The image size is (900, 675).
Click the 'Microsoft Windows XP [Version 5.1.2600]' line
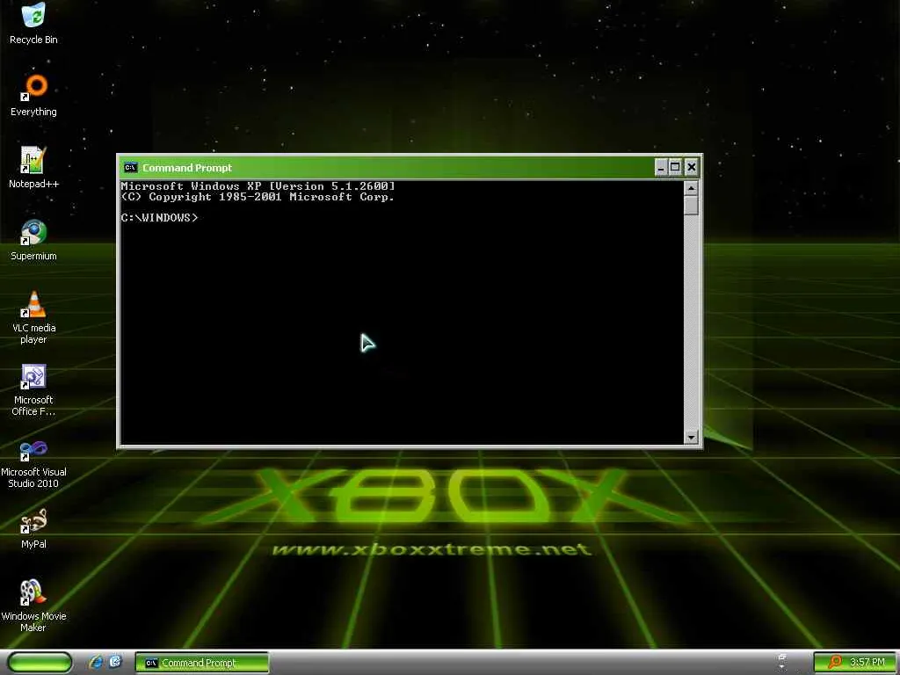point(258,186)
